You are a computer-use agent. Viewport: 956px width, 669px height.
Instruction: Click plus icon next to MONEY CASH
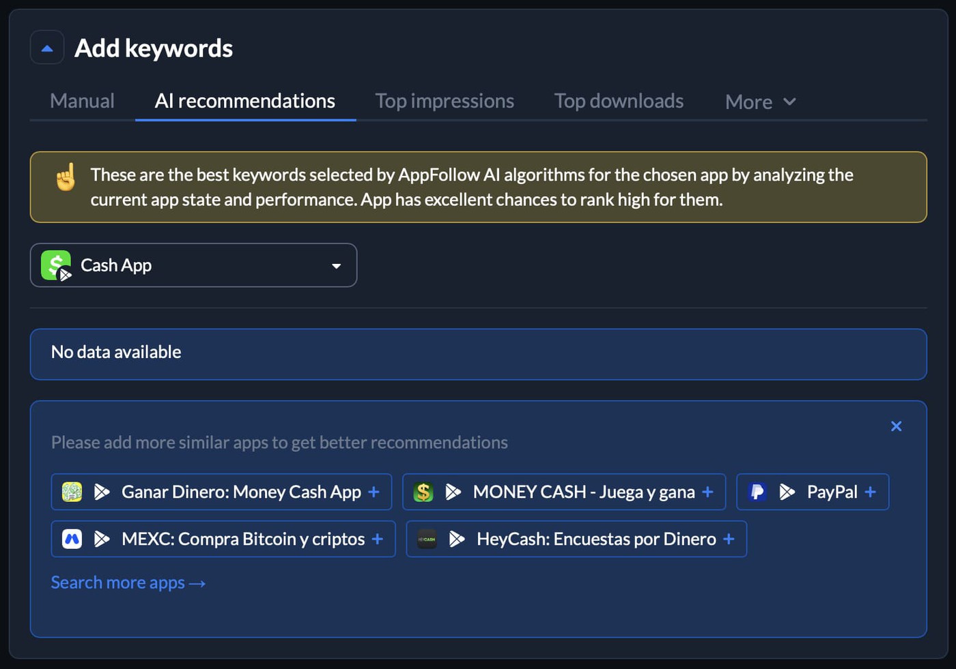[707, 492]
